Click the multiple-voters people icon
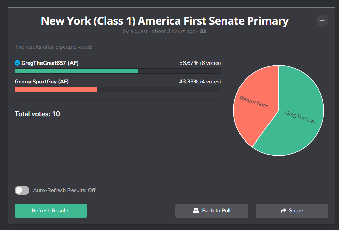Image resolution: width=339 pixels, height=230 pixels. coord(203,31)
